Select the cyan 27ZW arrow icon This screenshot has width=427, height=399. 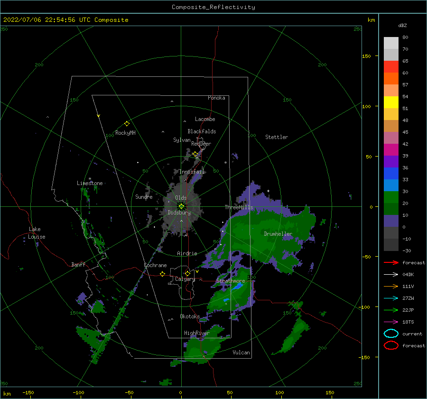point(391,298)
